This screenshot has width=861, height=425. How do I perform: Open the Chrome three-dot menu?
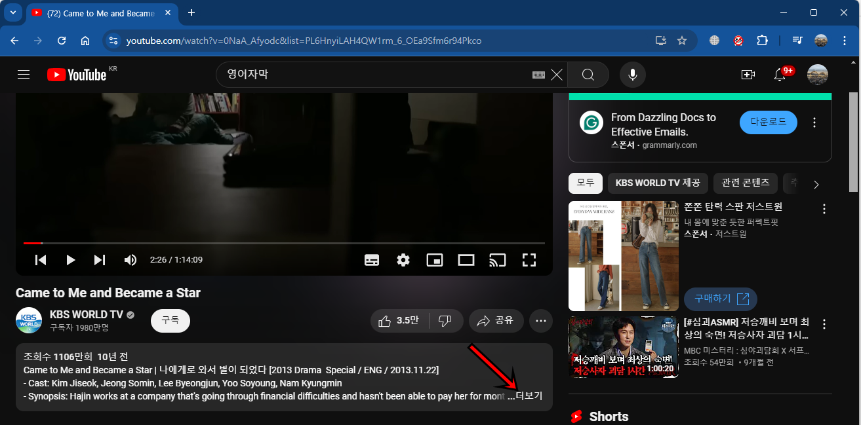tap(844, 41)
